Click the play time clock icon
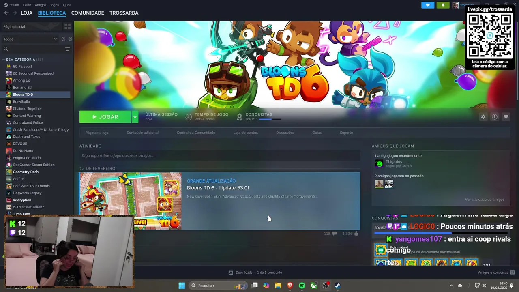519x292 pixels. (x=189, y=117)
